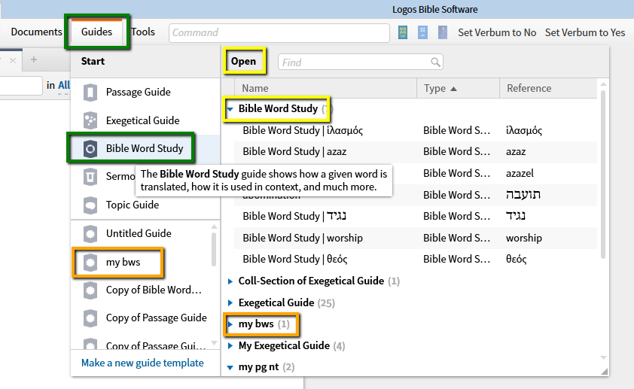634x389 pixels.
Task: Click Set Verbum to No shortcut
Action: 497,32
